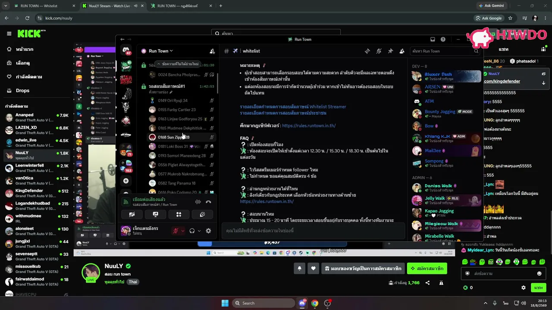
Task: Click the Windows taskbar Search box
Action: pyautogui.click(x=263, y=303)
